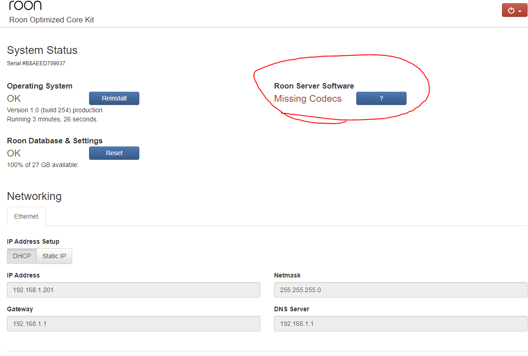
Task: Click the Operating System OK status
Action: click(x=14, y=99)
